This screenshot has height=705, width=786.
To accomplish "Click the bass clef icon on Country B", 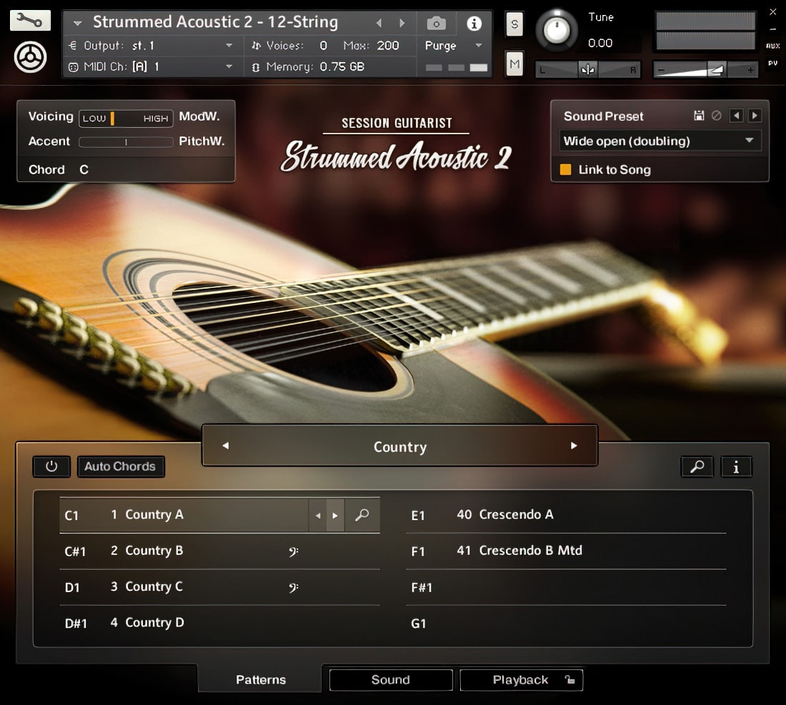I will click(292, 551).
